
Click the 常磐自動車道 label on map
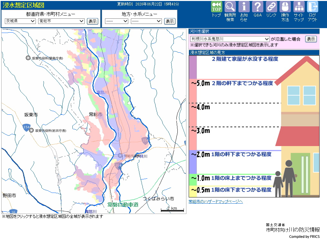click(123, 205)
